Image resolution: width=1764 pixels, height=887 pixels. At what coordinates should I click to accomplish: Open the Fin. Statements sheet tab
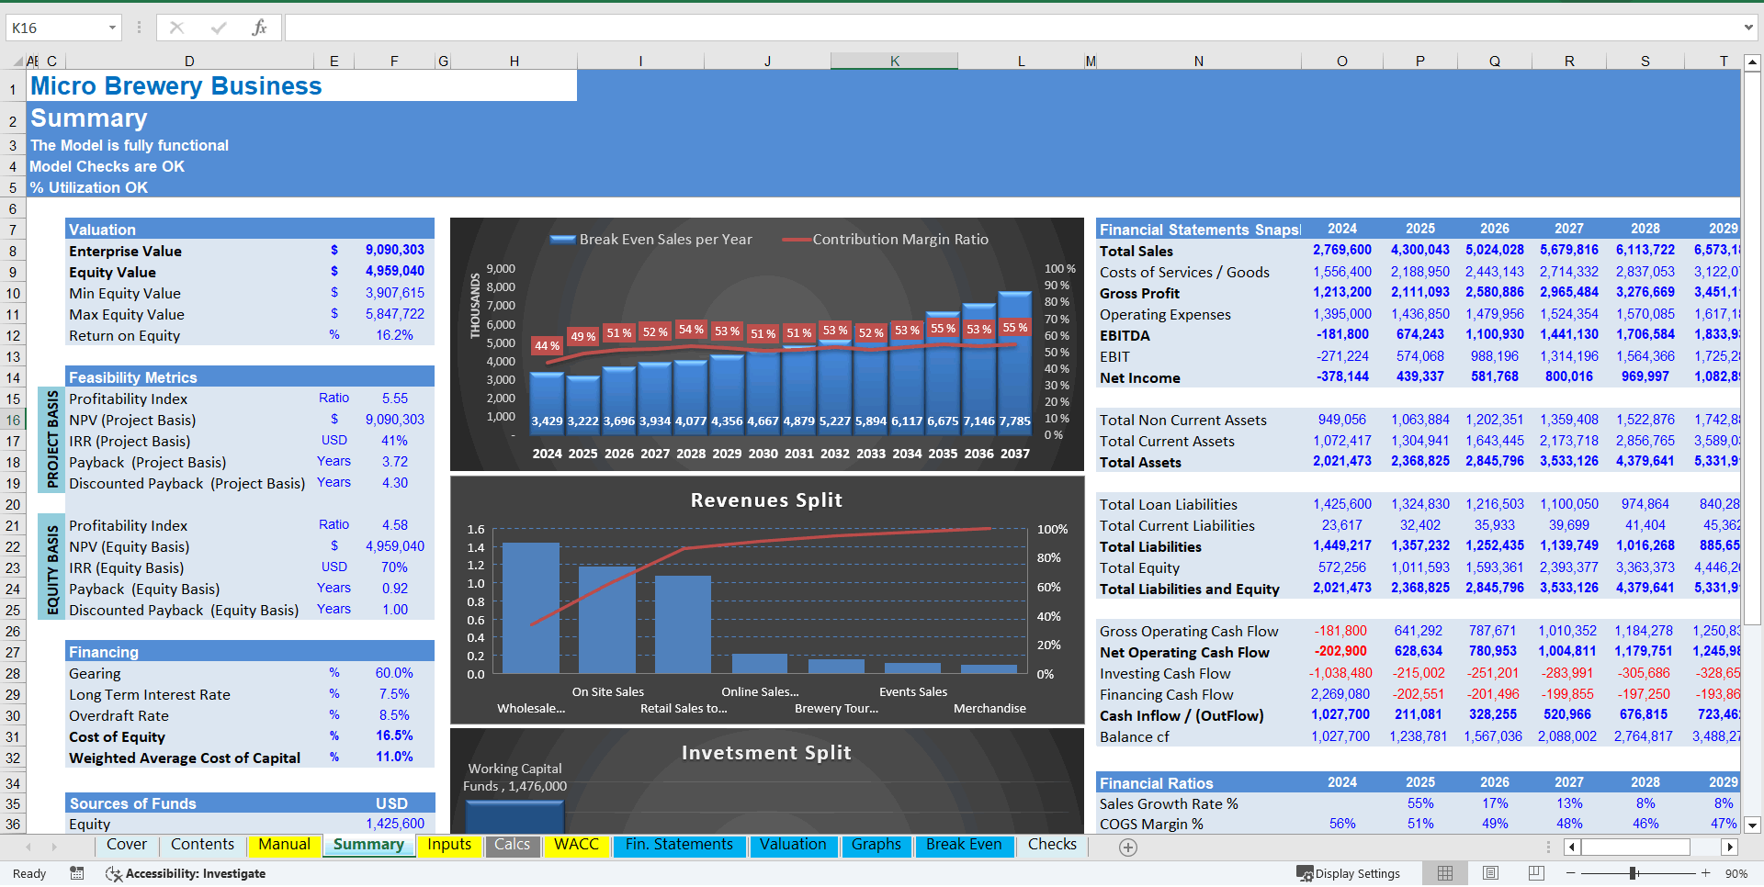pos(679,845)
